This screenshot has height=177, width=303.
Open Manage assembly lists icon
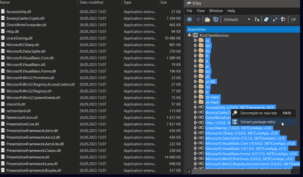pos(257,19)
